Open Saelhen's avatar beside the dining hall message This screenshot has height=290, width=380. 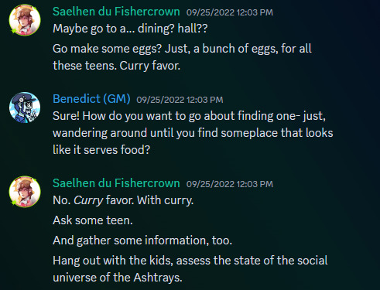pyautogui.click(x=25, y=20)
